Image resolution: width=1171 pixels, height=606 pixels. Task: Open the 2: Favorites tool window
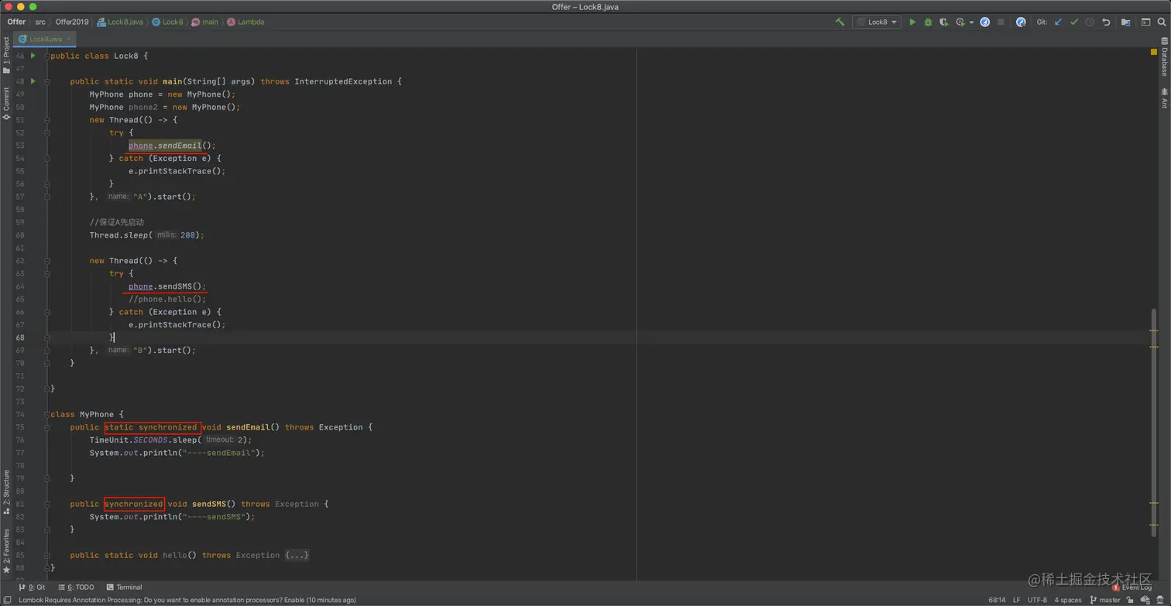6,551
